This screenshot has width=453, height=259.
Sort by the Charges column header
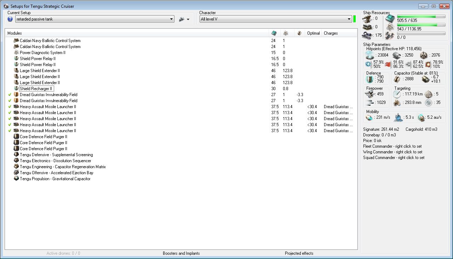(x=339, y=33)
